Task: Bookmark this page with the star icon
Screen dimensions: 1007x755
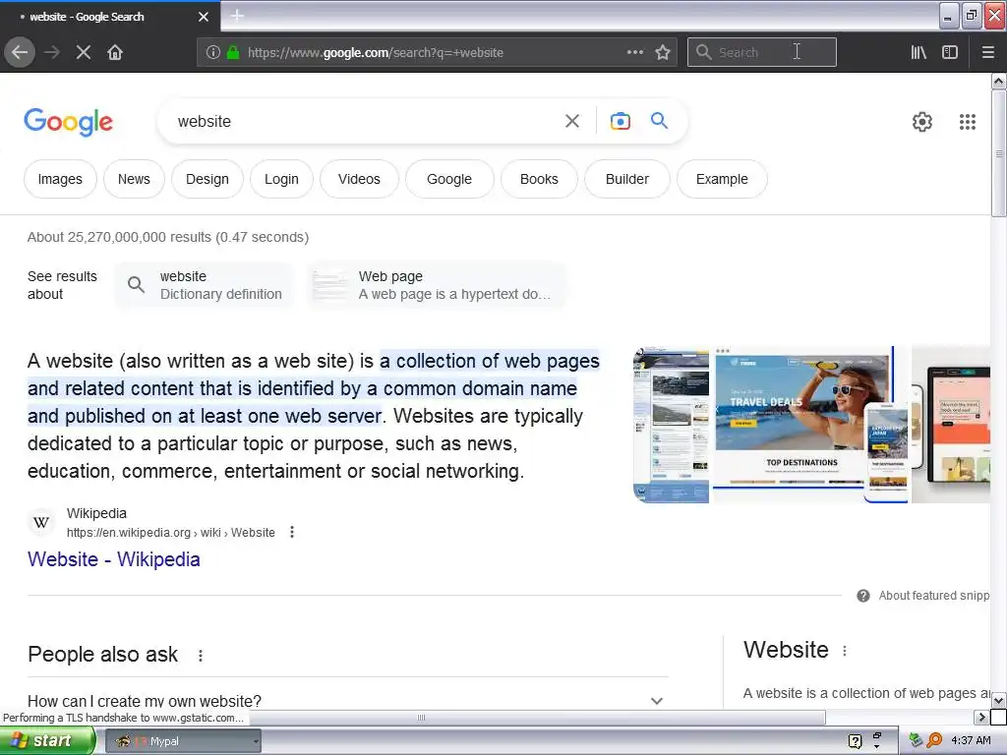Action: click(x=663, y=52)
